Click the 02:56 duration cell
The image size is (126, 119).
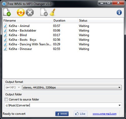click(x=57, y=39)
